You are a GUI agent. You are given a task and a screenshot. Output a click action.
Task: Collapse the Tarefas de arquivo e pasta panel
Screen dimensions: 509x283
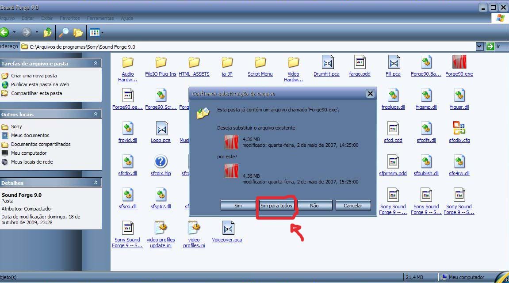click(x=96, y=63)
